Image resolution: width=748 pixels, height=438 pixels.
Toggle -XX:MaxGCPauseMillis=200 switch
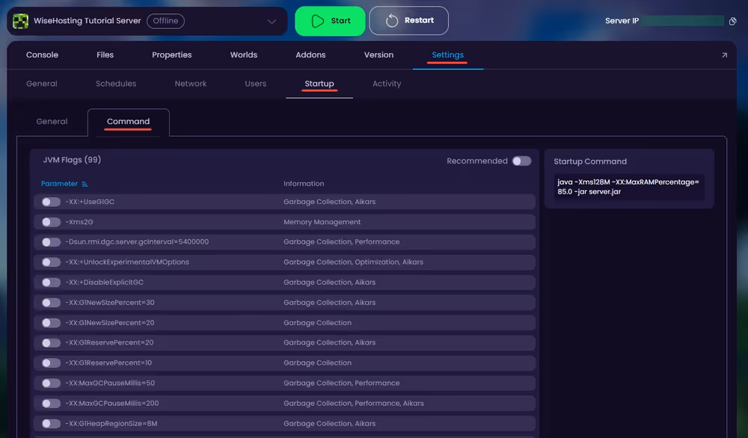51,404
